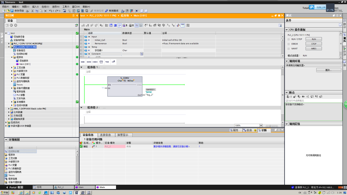Open Portal view (Portal 视图)

point(15,187)
